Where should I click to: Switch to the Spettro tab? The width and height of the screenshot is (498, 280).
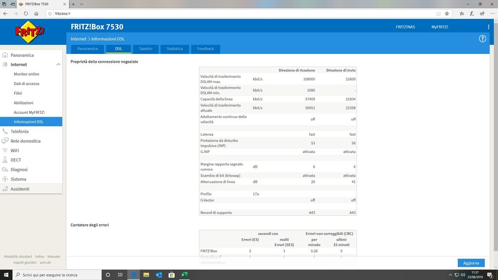coord(145,49)
